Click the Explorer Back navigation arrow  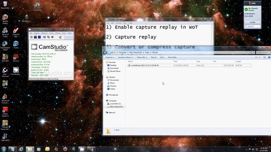click(x=105, y=52)
